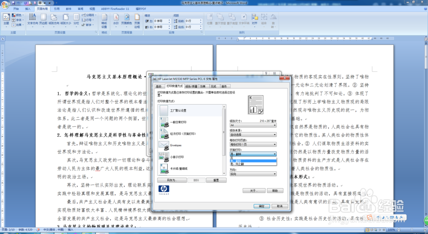
Task: Switch to the 审阅 ribbon tab
Action: pos(80,9)
